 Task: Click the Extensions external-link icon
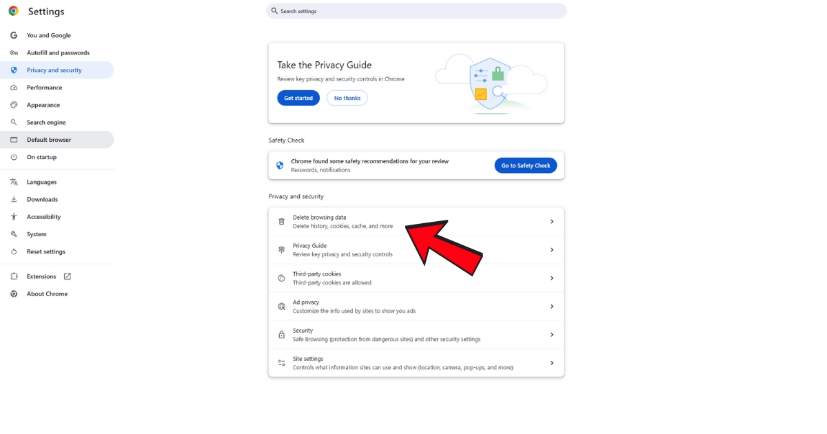[x=68, y=276]
